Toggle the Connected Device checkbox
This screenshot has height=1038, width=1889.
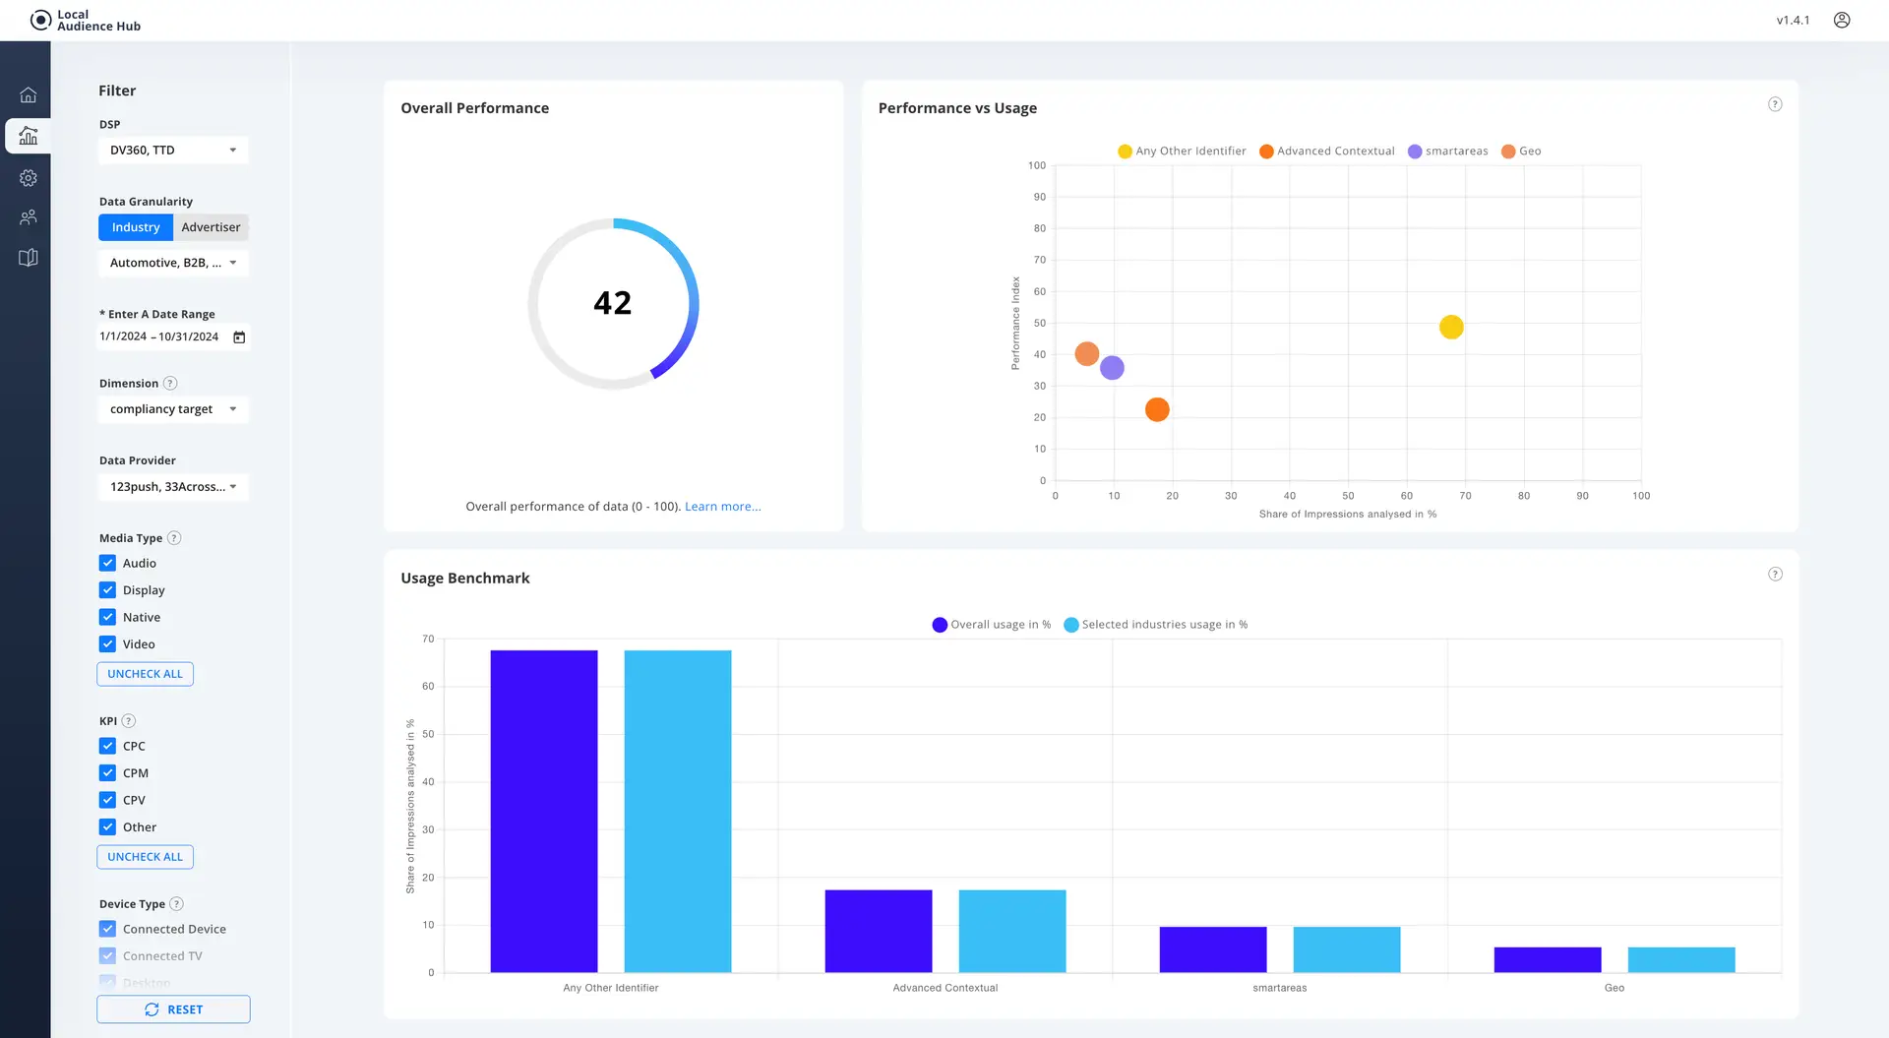(108, 929)
